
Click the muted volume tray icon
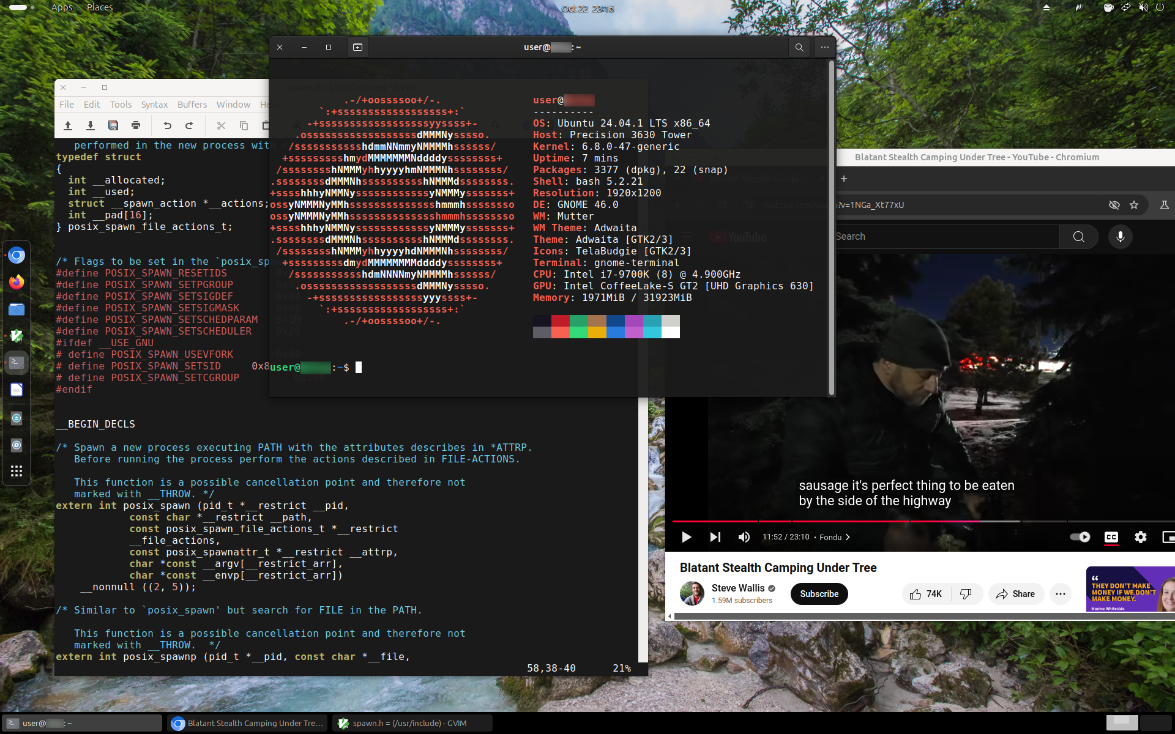coord(1143,7)
